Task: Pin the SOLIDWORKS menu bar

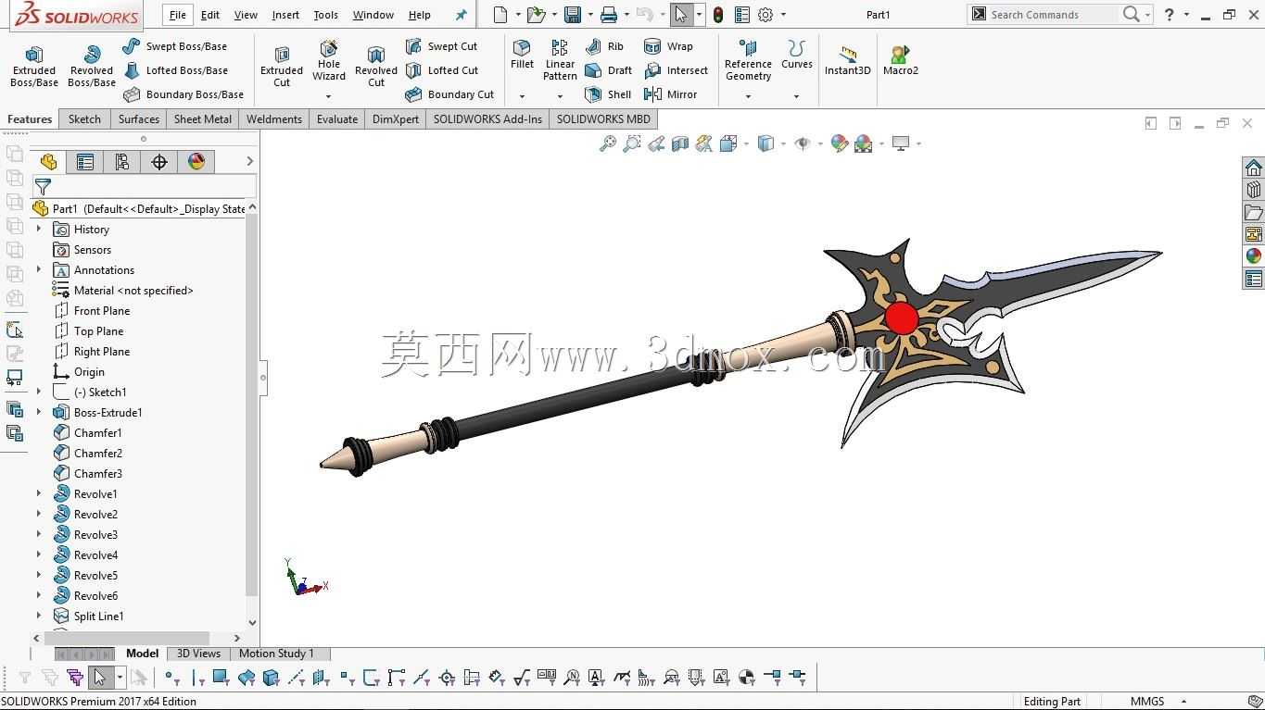Action: coord(461,15)
